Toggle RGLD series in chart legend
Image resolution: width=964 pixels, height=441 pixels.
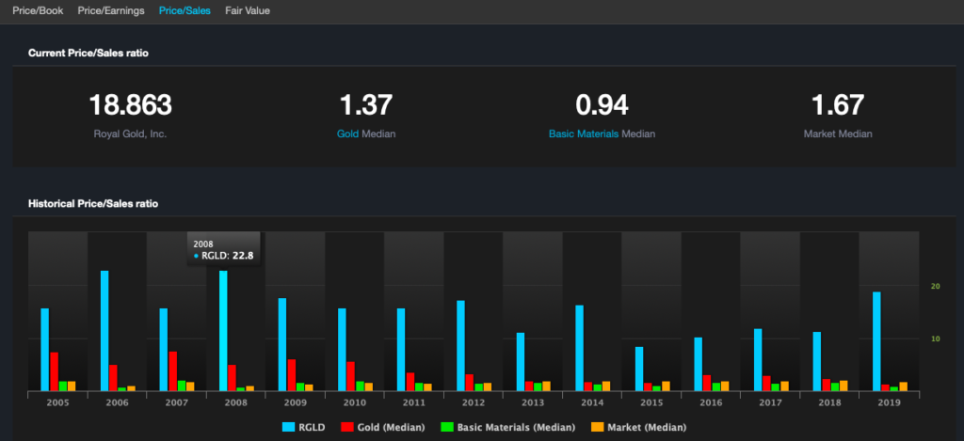click(x=304, y=427)
